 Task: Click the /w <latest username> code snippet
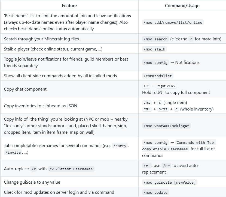pyautogui.click(x=71, y=169)
